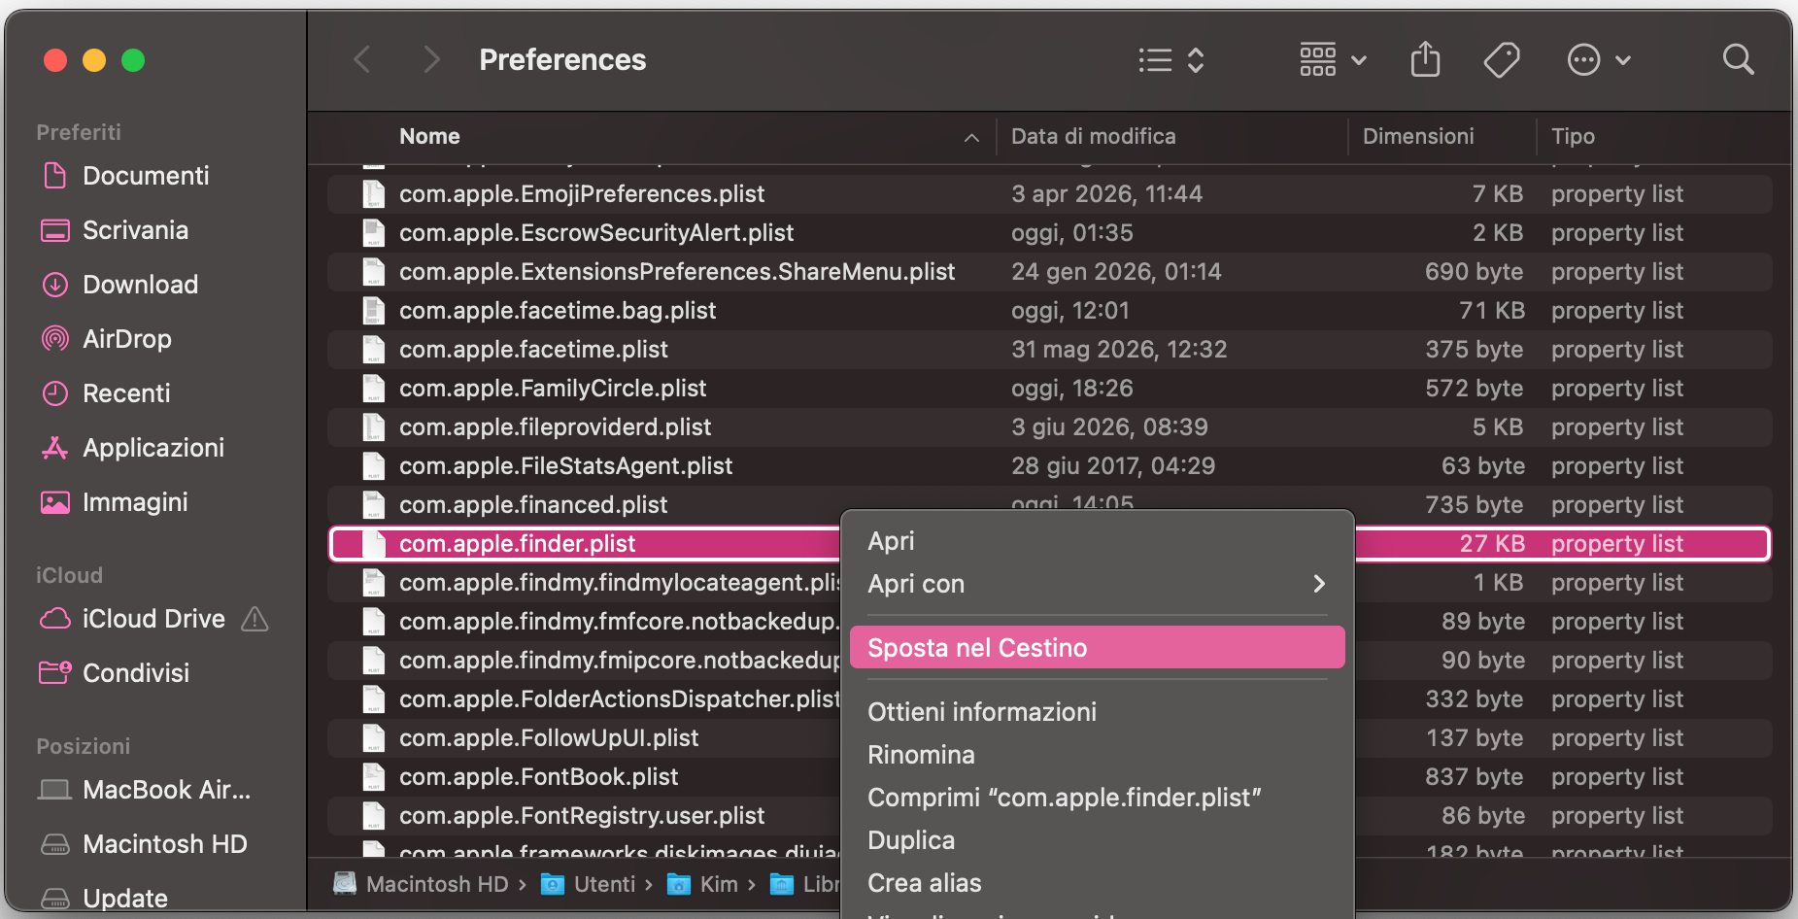Select com.apple.ExtensionsPreferences.ShareMenu.plist
This screenshot has height=919, width=1798.
pyautogui.click(x=1050, y=272)
